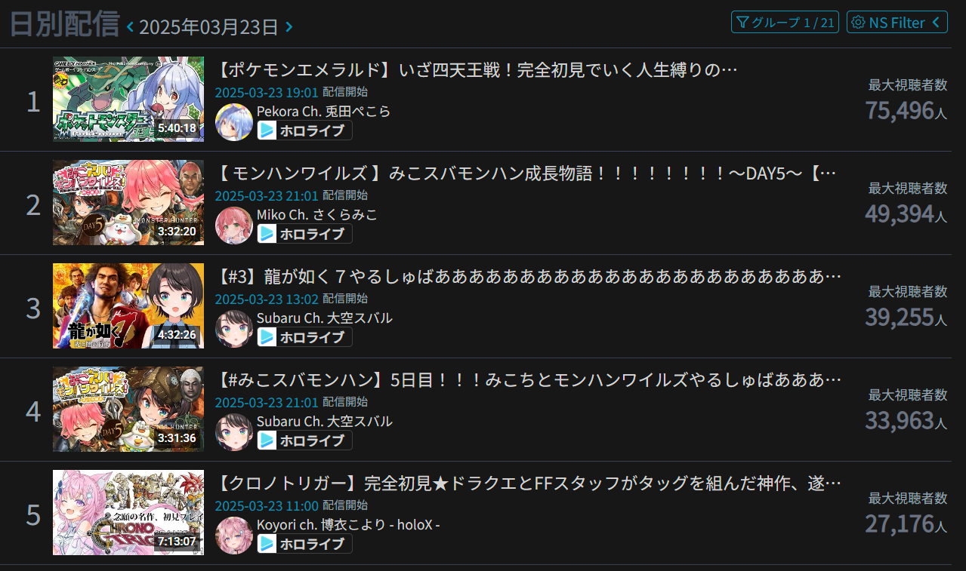Open the Pokemon Emerald stream title link

(x=477, y=71)
